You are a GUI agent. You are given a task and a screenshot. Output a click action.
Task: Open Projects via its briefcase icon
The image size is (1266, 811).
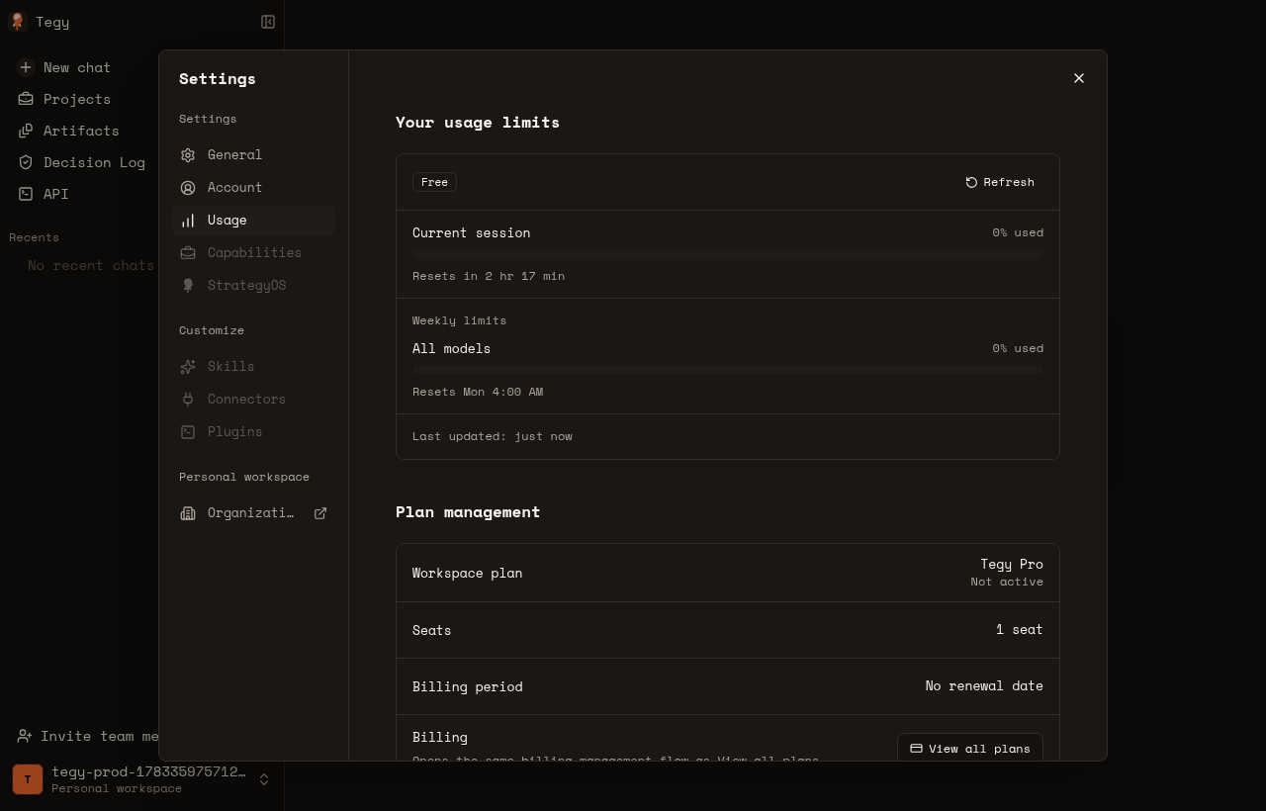[26, 99]
